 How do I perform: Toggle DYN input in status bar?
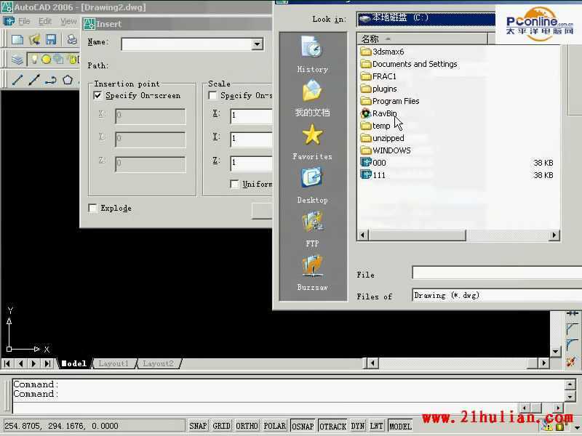tap(358, 426)
